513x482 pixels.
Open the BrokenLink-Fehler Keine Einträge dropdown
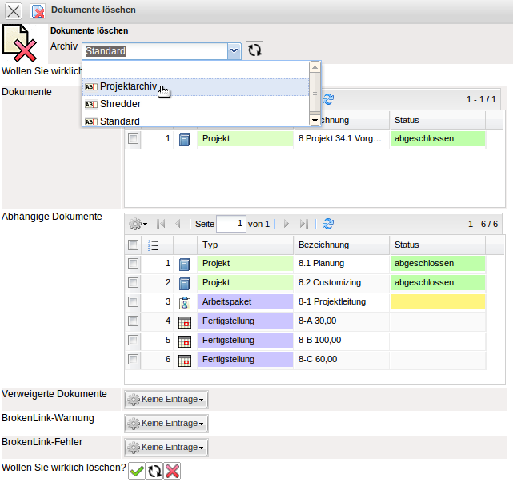166,447
